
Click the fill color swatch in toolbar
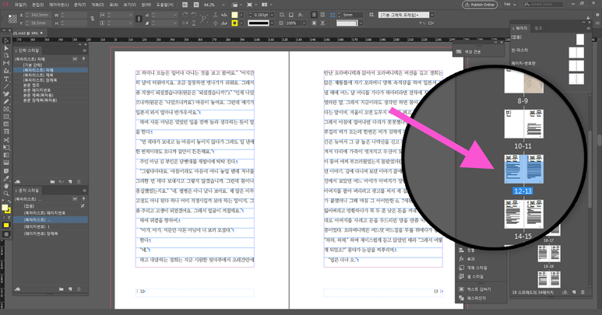pos(234,15)
